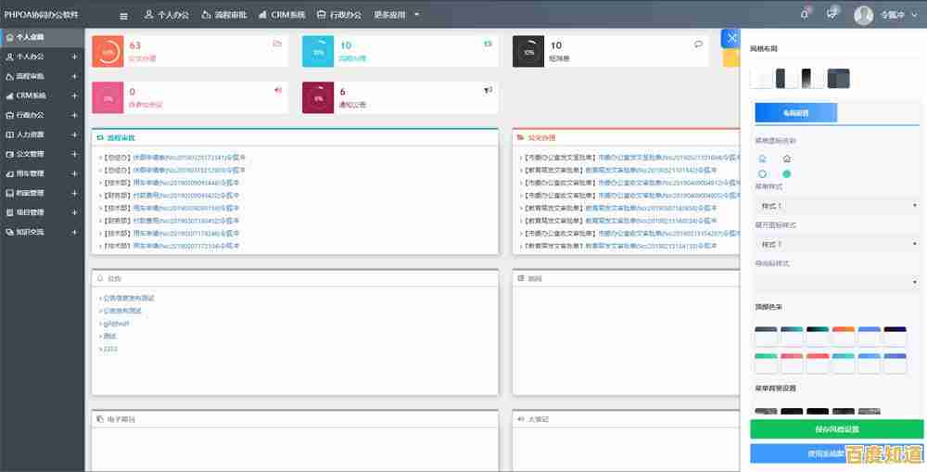Image resolution: width=927 pixels, height=472 pixels.
Task: Open the 公告信息发布测试 link
Action: (128, 298)
